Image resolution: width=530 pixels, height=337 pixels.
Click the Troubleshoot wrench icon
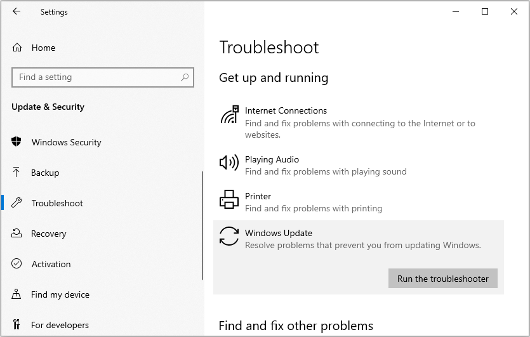click(x=17, y=202)
